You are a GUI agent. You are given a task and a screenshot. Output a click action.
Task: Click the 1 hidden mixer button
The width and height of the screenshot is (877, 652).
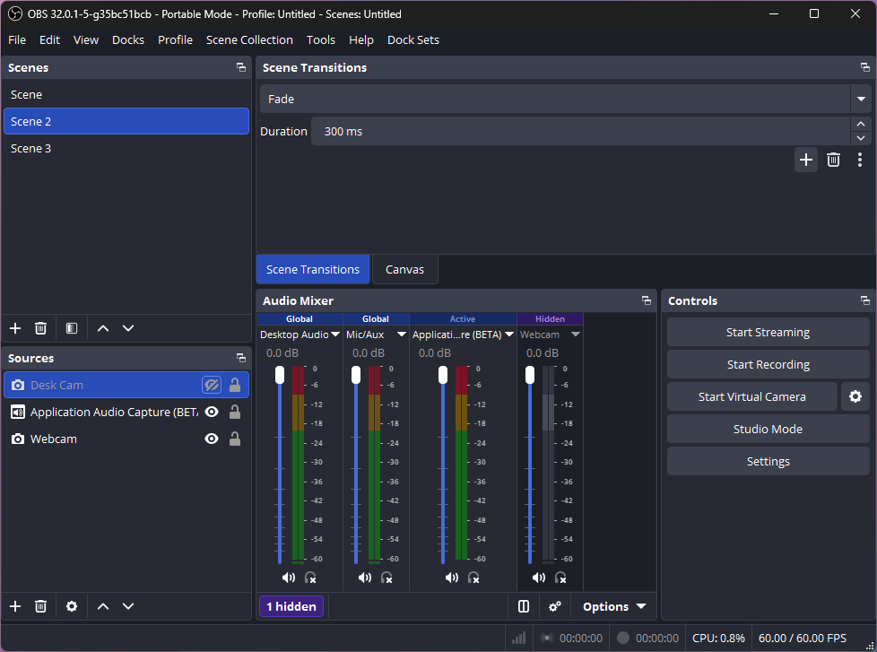coord(291,606)
